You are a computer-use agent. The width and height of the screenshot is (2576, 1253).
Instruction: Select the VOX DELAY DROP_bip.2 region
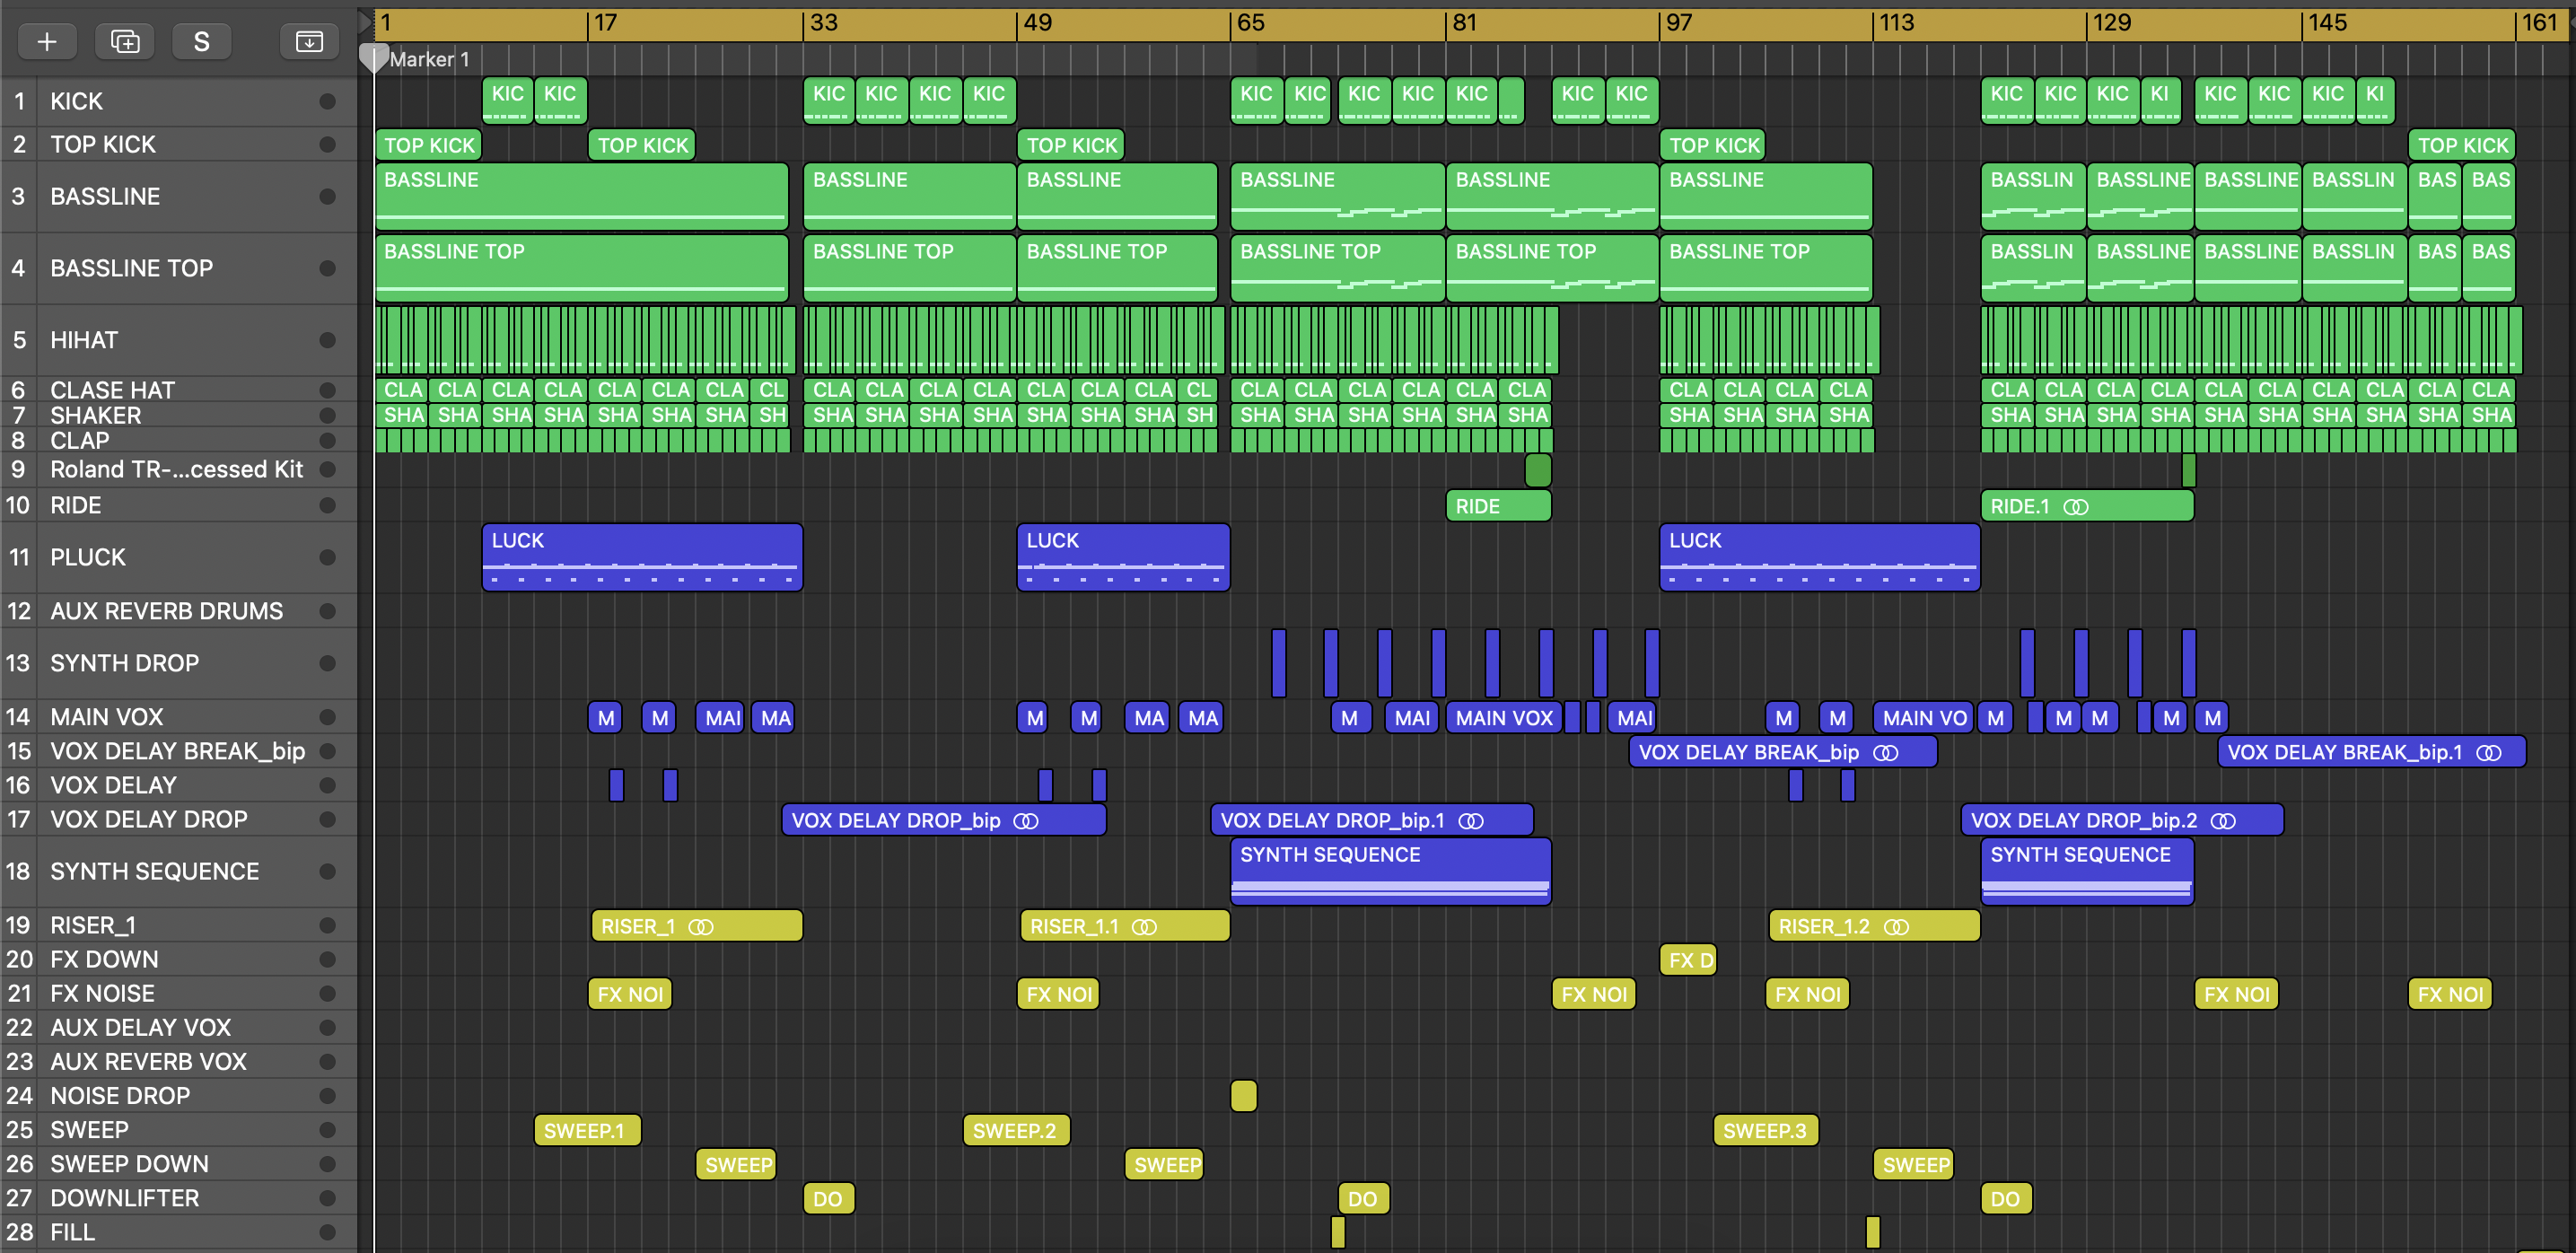click(x=2122, y=820)
